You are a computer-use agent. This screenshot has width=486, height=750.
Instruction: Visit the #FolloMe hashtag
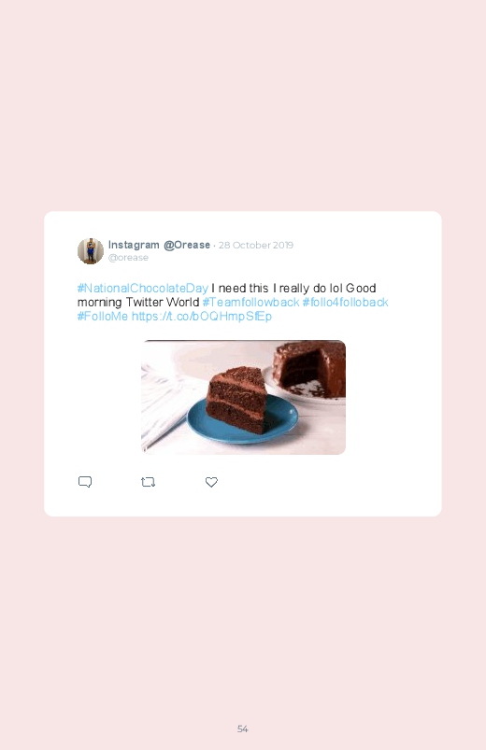tap(103, 317)
